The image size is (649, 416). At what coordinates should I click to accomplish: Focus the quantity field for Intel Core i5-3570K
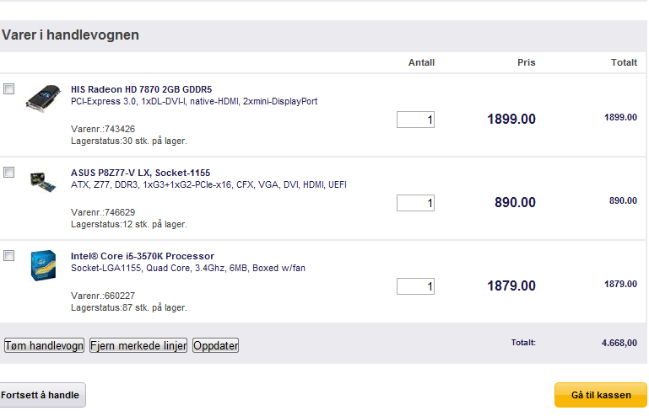pyautogui.click(x=415, y=286)
